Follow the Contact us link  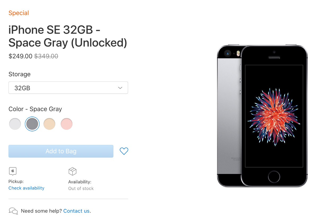point(76,211)
